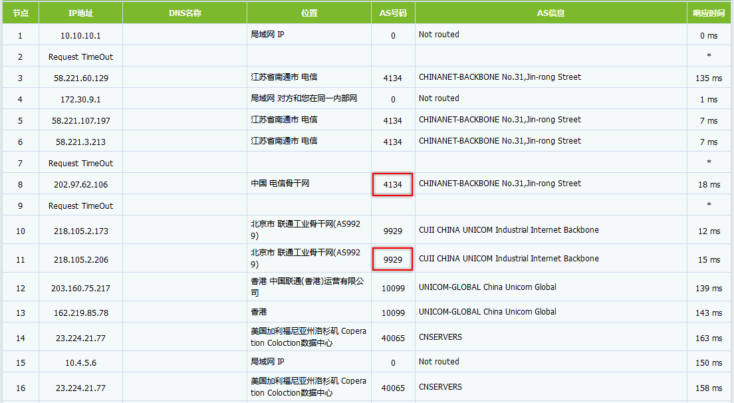Click the 香港 中国联通(香港)运营有限公司 location cell
This screenshot has height=403, width=734.
coord(307,287)
